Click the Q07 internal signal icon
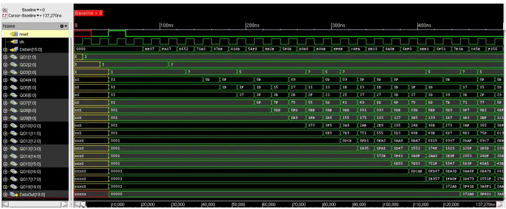This screenshot has width=506, height=209. click(13, 103)
